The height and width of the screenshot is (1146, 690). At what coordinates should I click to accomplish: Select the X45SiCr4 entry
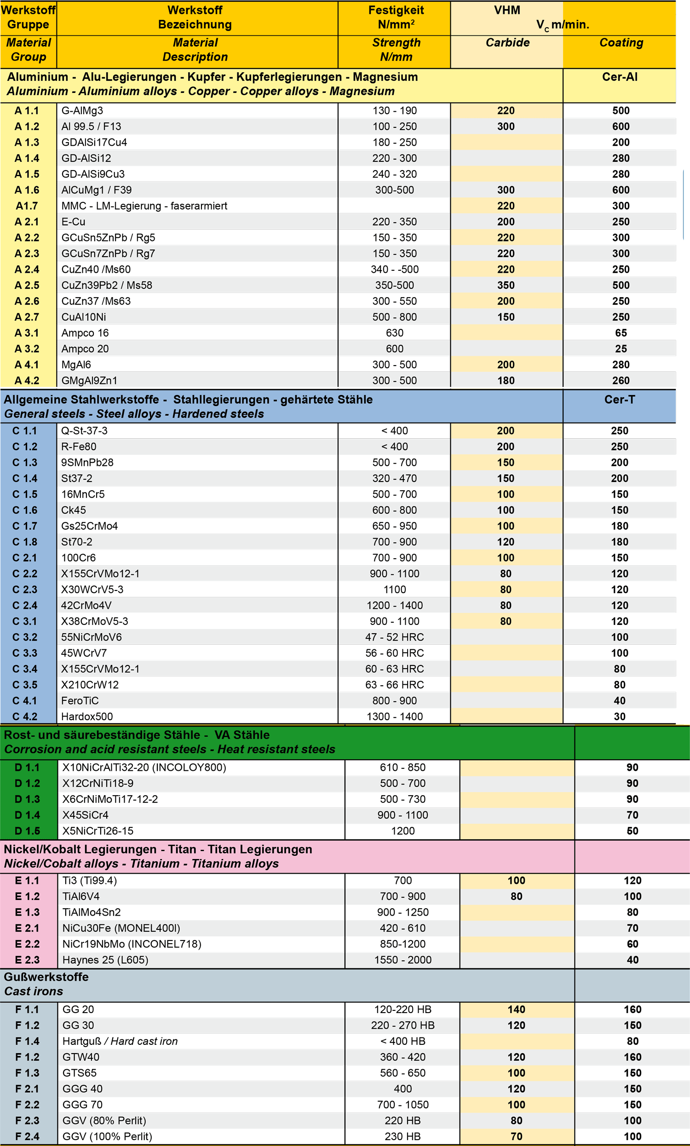click(85, 814)
